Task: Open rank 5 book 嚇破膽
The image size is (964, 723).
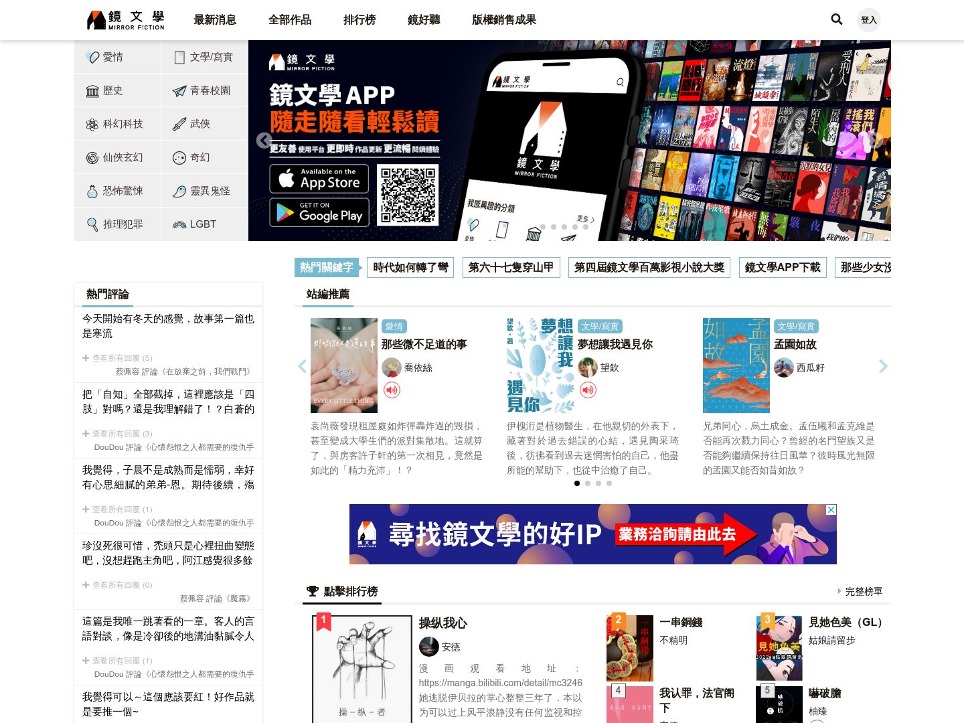Action: (x=825, y=694)
